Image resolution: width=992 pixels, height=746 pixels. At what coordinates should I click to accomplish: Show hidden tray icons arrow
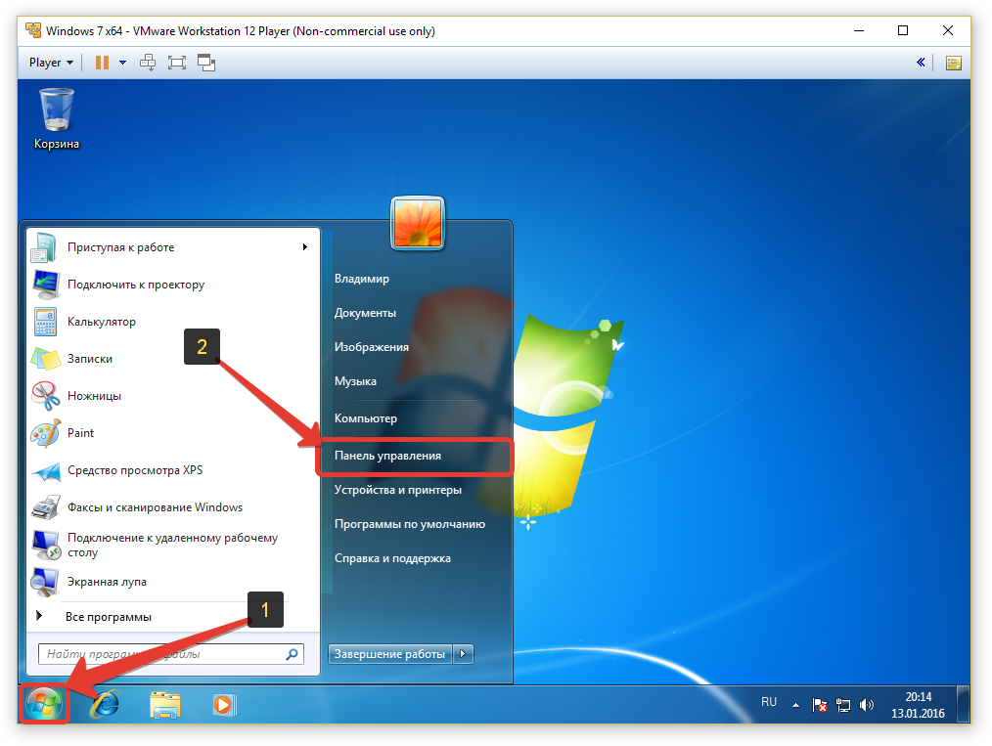point(795,705)
